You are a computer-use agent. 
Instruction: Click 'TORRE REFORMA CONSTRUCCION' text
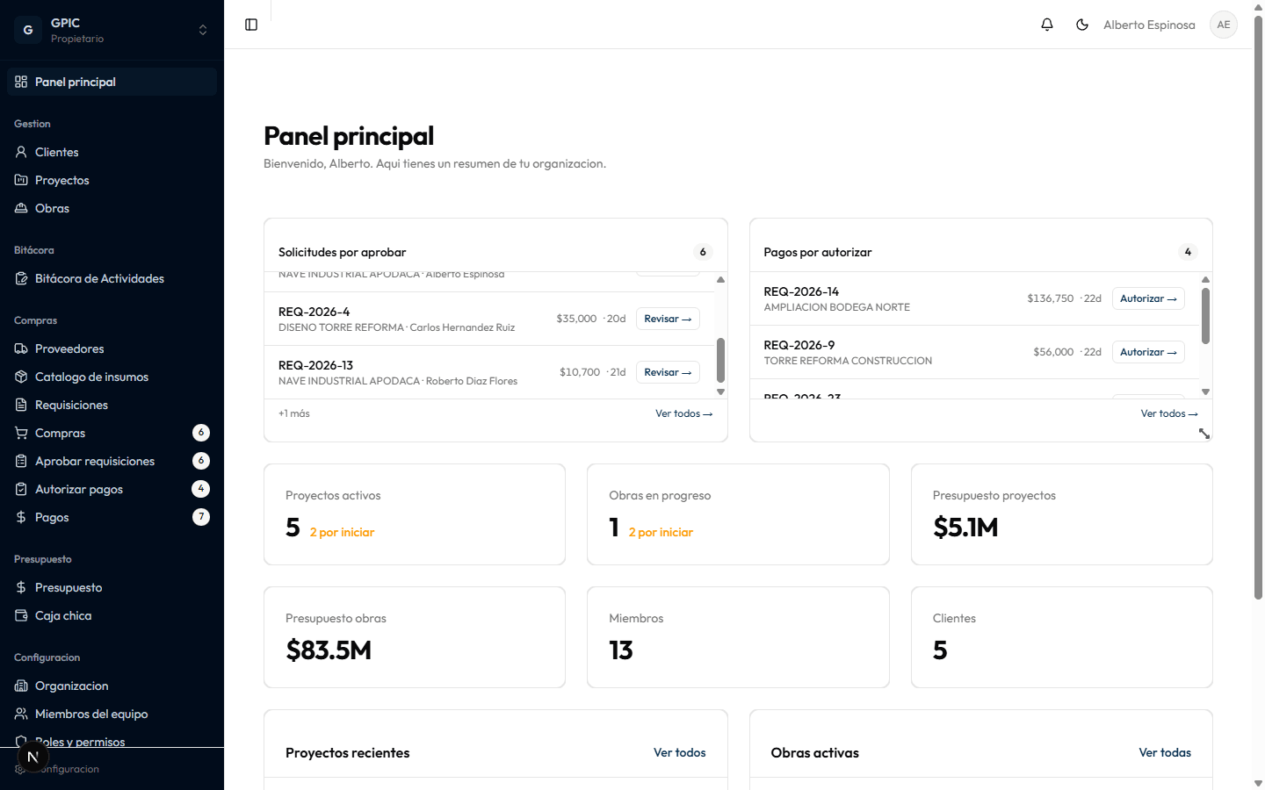click(x=848, y=361)
